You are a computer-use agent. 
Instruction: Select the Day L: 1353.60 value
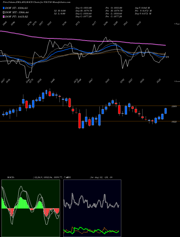[84, 14]
